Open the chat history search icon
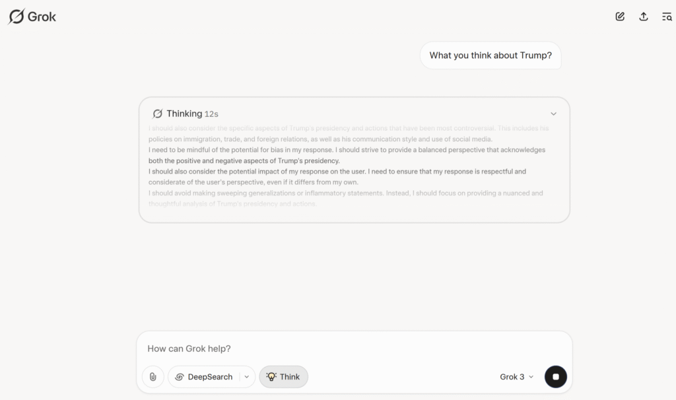 (x=667, y=17)
